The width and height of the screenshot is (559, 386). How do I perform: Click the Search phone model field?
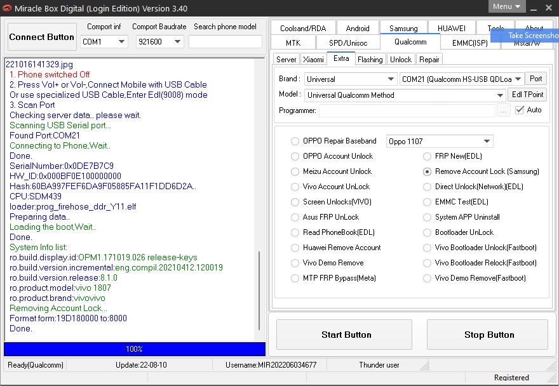coord(226,42)
